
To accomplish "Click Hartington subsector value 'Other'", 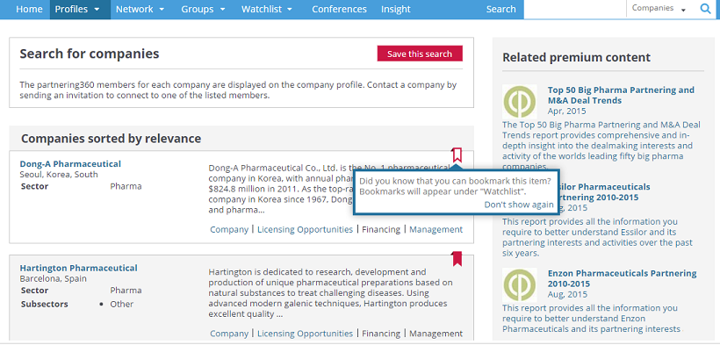I will coord(122,304).
